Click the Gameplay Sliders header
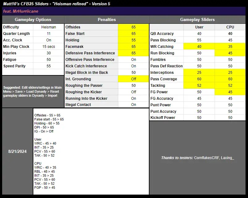Image resolution: width=248 pixels, height=198 pixels. (x=197, y=19)
